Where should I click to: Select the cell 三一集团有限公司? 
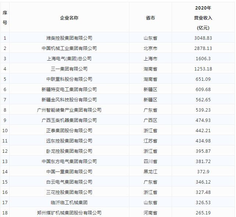[69, 69]
